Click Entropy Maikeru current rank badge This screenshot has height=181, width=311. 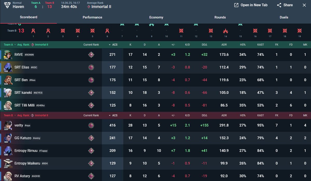pos(91,163)
